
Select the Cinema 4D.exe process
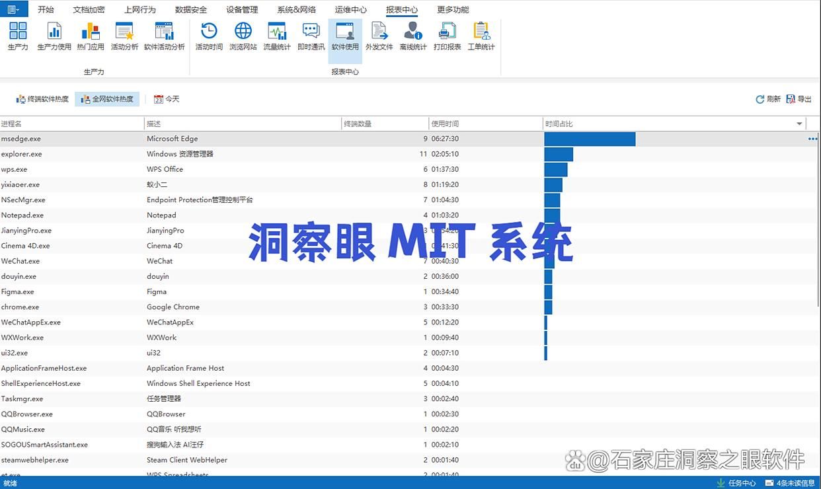pyautogui.click(x=25, y=246)
